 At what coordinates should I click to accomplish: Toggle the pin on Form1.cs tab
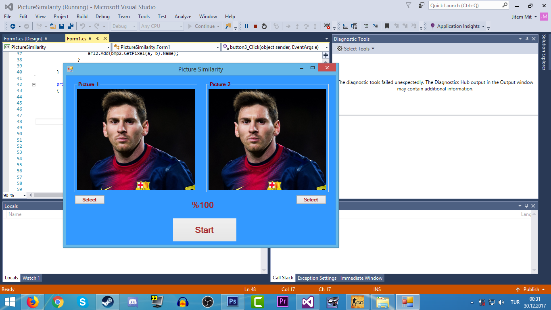click(98, 39)
